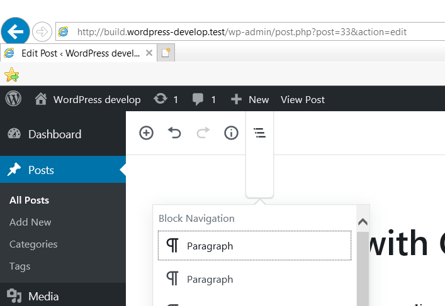The width and height of the screenshot is (445, 306).
Task: Click the Media icon in sidebar
Action: pyautogui.click(x=14, y=296)
